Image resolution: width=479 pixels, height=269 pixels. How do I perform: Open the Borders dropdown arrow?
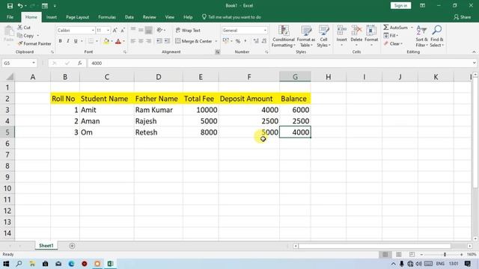pos(97,41)
